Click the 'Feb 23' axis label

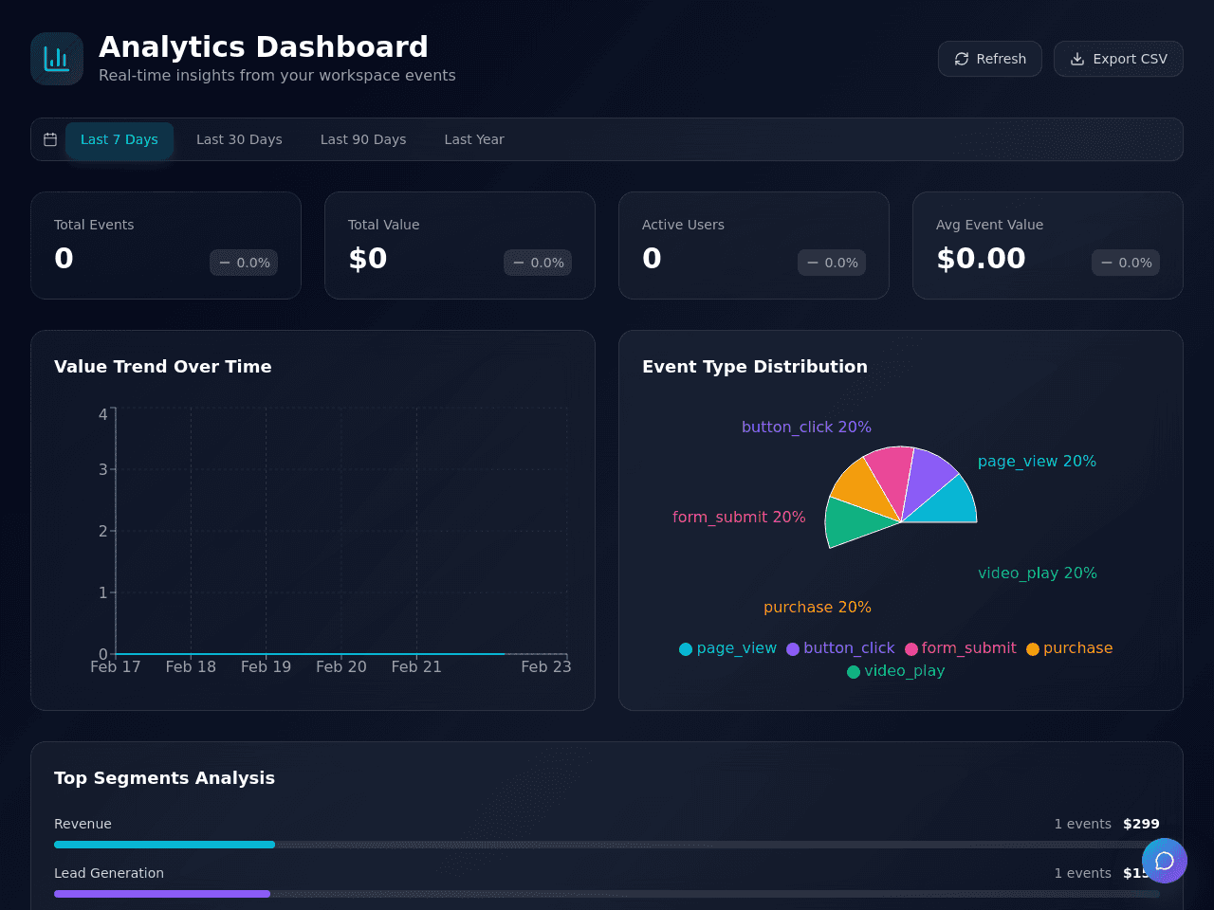[546, 667]
